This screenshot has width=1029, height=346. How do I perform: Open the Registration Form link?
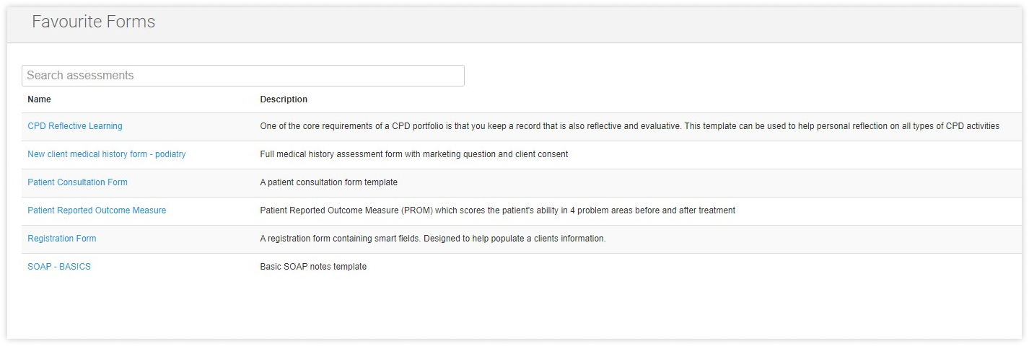62,239
